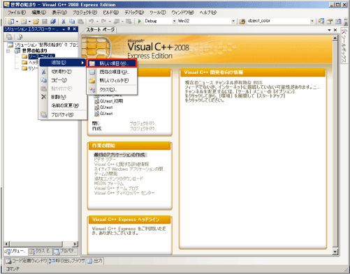350x274 pixels.
Task: Open the Solution Explorer window position dropdown
Action: click(x=64, y=29)
